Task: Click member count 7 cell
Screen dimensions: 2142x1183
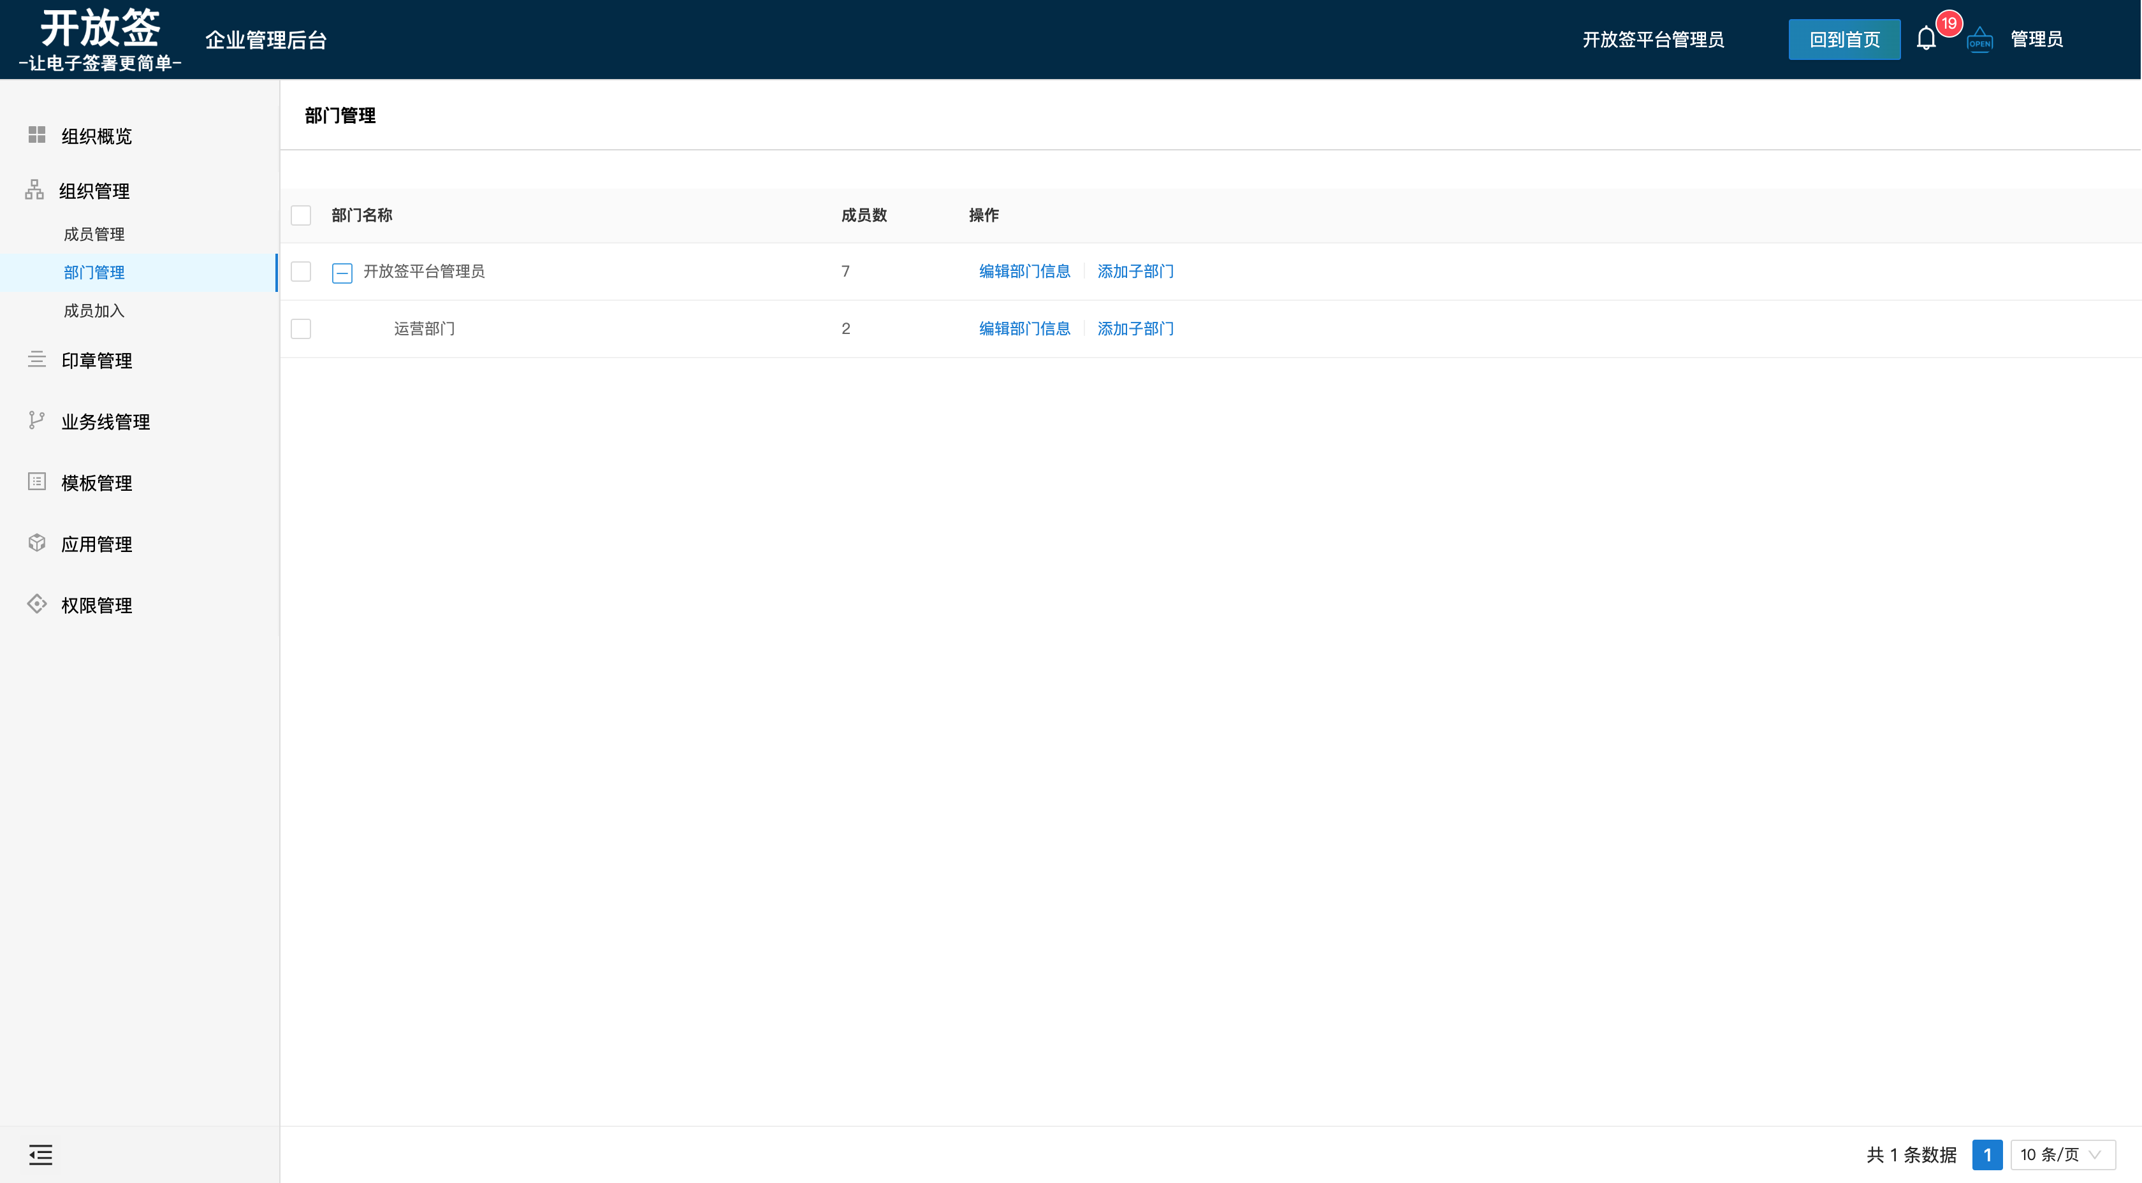Action: click(846, 272)
